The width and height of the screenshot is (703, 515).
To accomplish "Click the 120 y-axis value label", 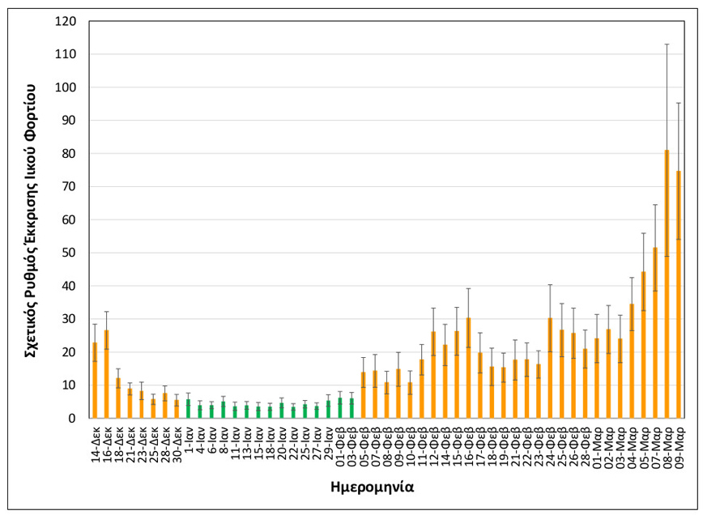I will (x=66, y=21).
